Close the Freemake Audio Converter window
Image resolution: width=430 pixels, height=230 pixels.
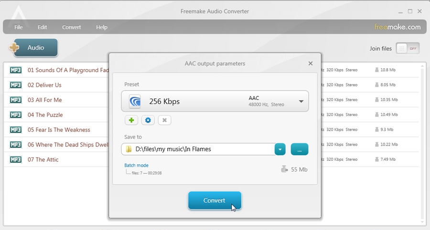(x=419, y=11)
